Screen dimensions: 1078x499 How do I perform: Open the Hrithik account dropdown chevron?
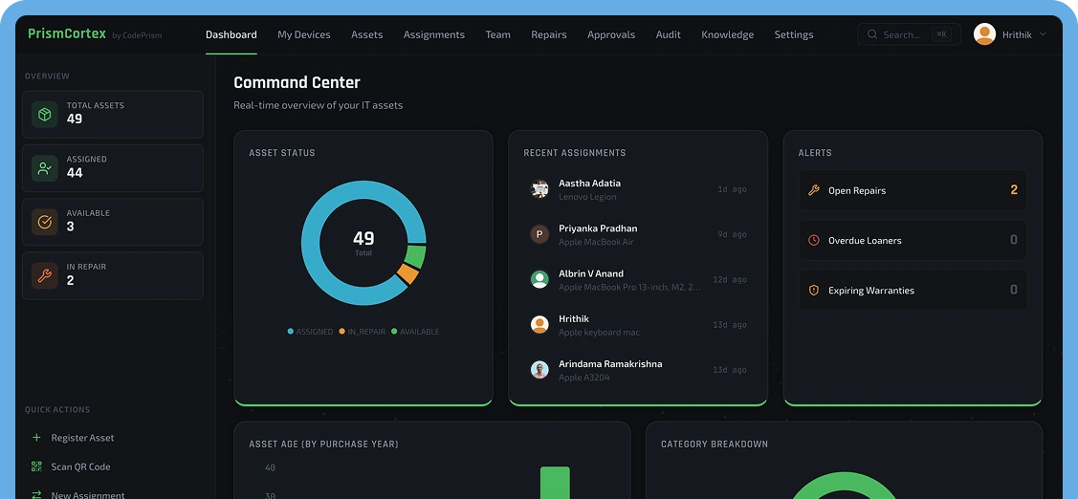pyautogui.click(x=1043, y=34)
